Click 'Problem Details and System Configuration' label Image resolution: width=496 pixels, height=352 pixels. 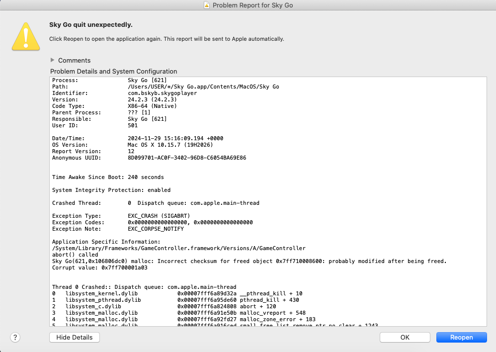(113, 71)
